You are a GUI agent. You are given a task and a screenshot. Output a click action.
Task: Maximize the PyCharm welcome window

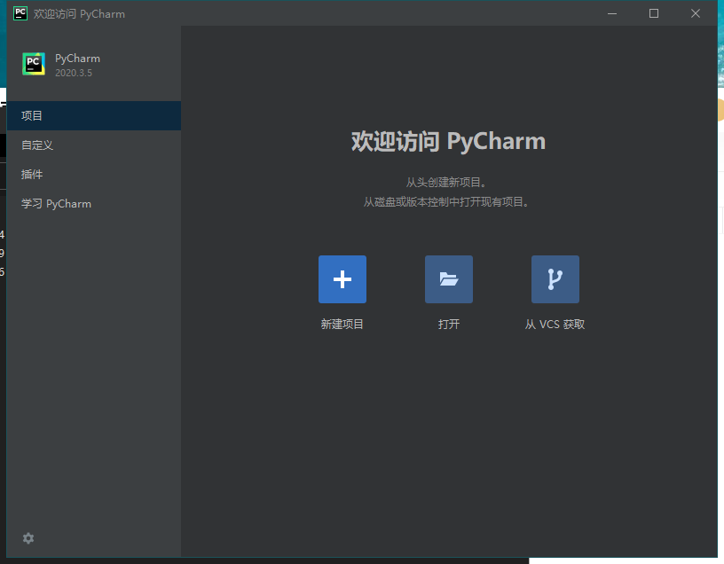point(654,13)
